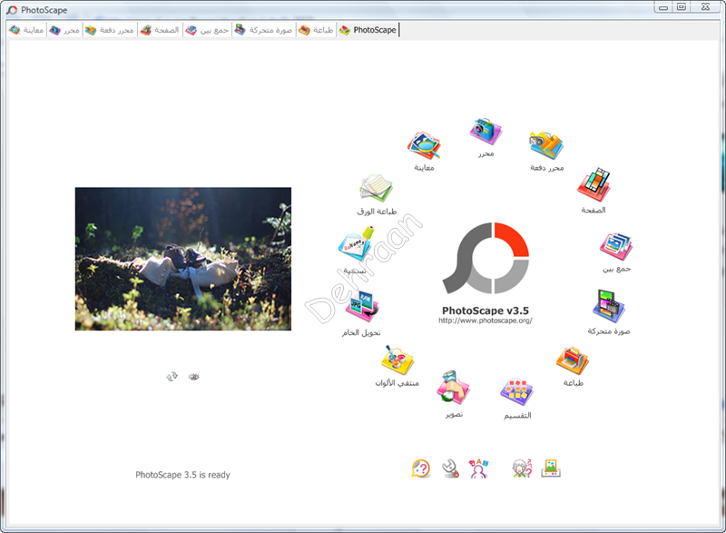Screen dimensions: 726x533
Task: Click the framed landscape picture icon
Action: [x=551, y=469]
